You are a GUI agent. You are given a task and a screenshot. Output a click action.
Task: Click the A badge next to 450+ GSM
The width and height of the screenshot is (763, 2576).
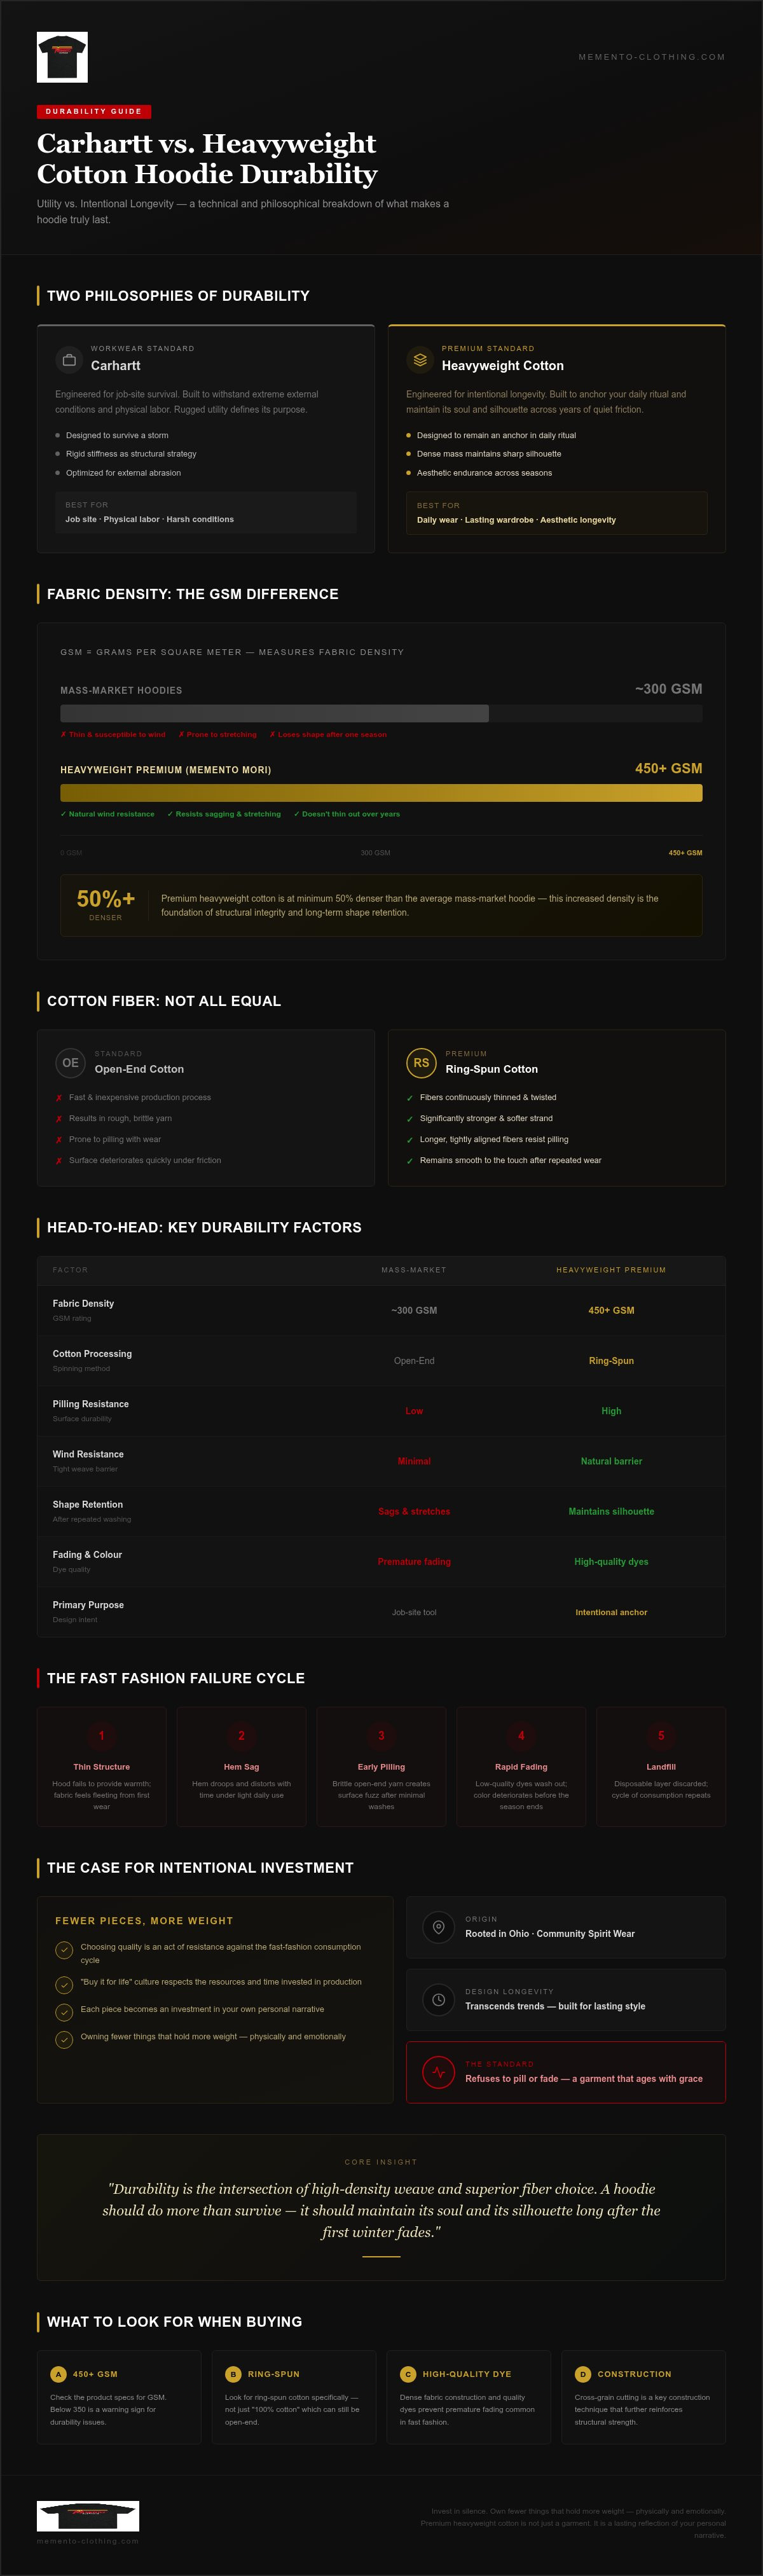click(x=58, y=2374)
